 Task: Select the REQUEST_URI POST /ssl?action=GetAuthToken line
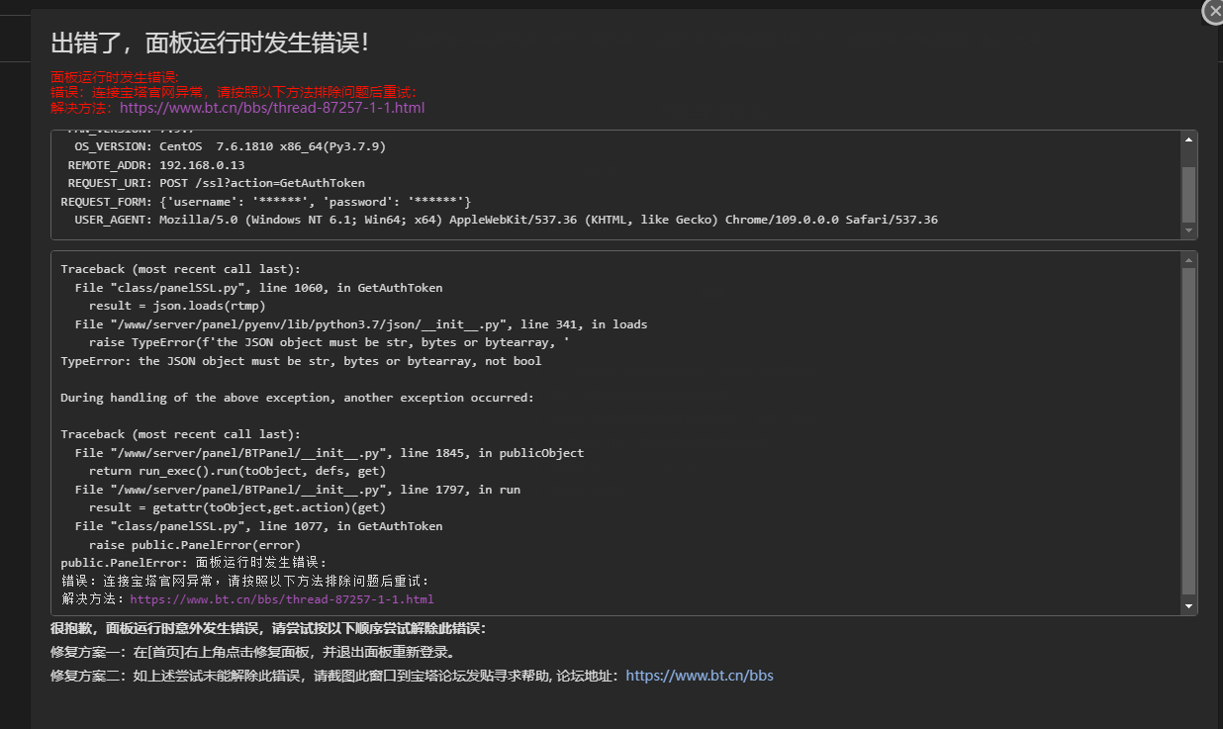[x=216, y=183]
